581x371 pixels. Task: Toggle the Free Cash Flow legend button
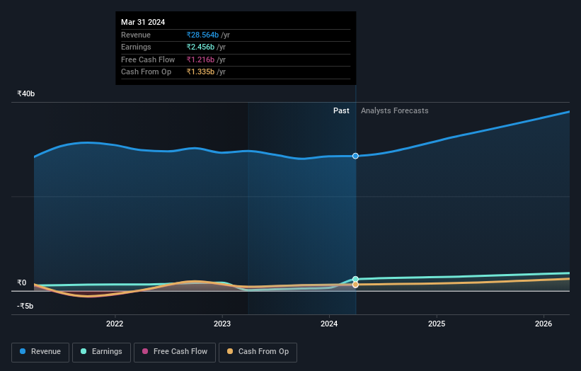tap(175, 352)
